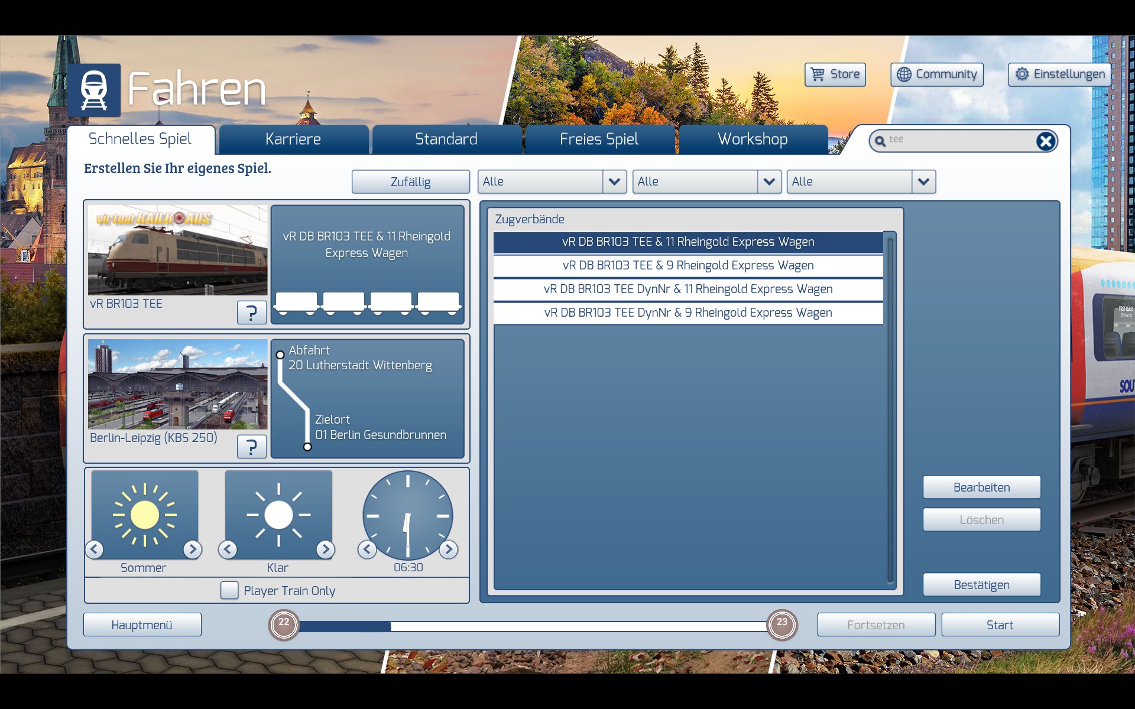
Task: Expand the first Alle filter dropdown
Action: tap(614, 181)
